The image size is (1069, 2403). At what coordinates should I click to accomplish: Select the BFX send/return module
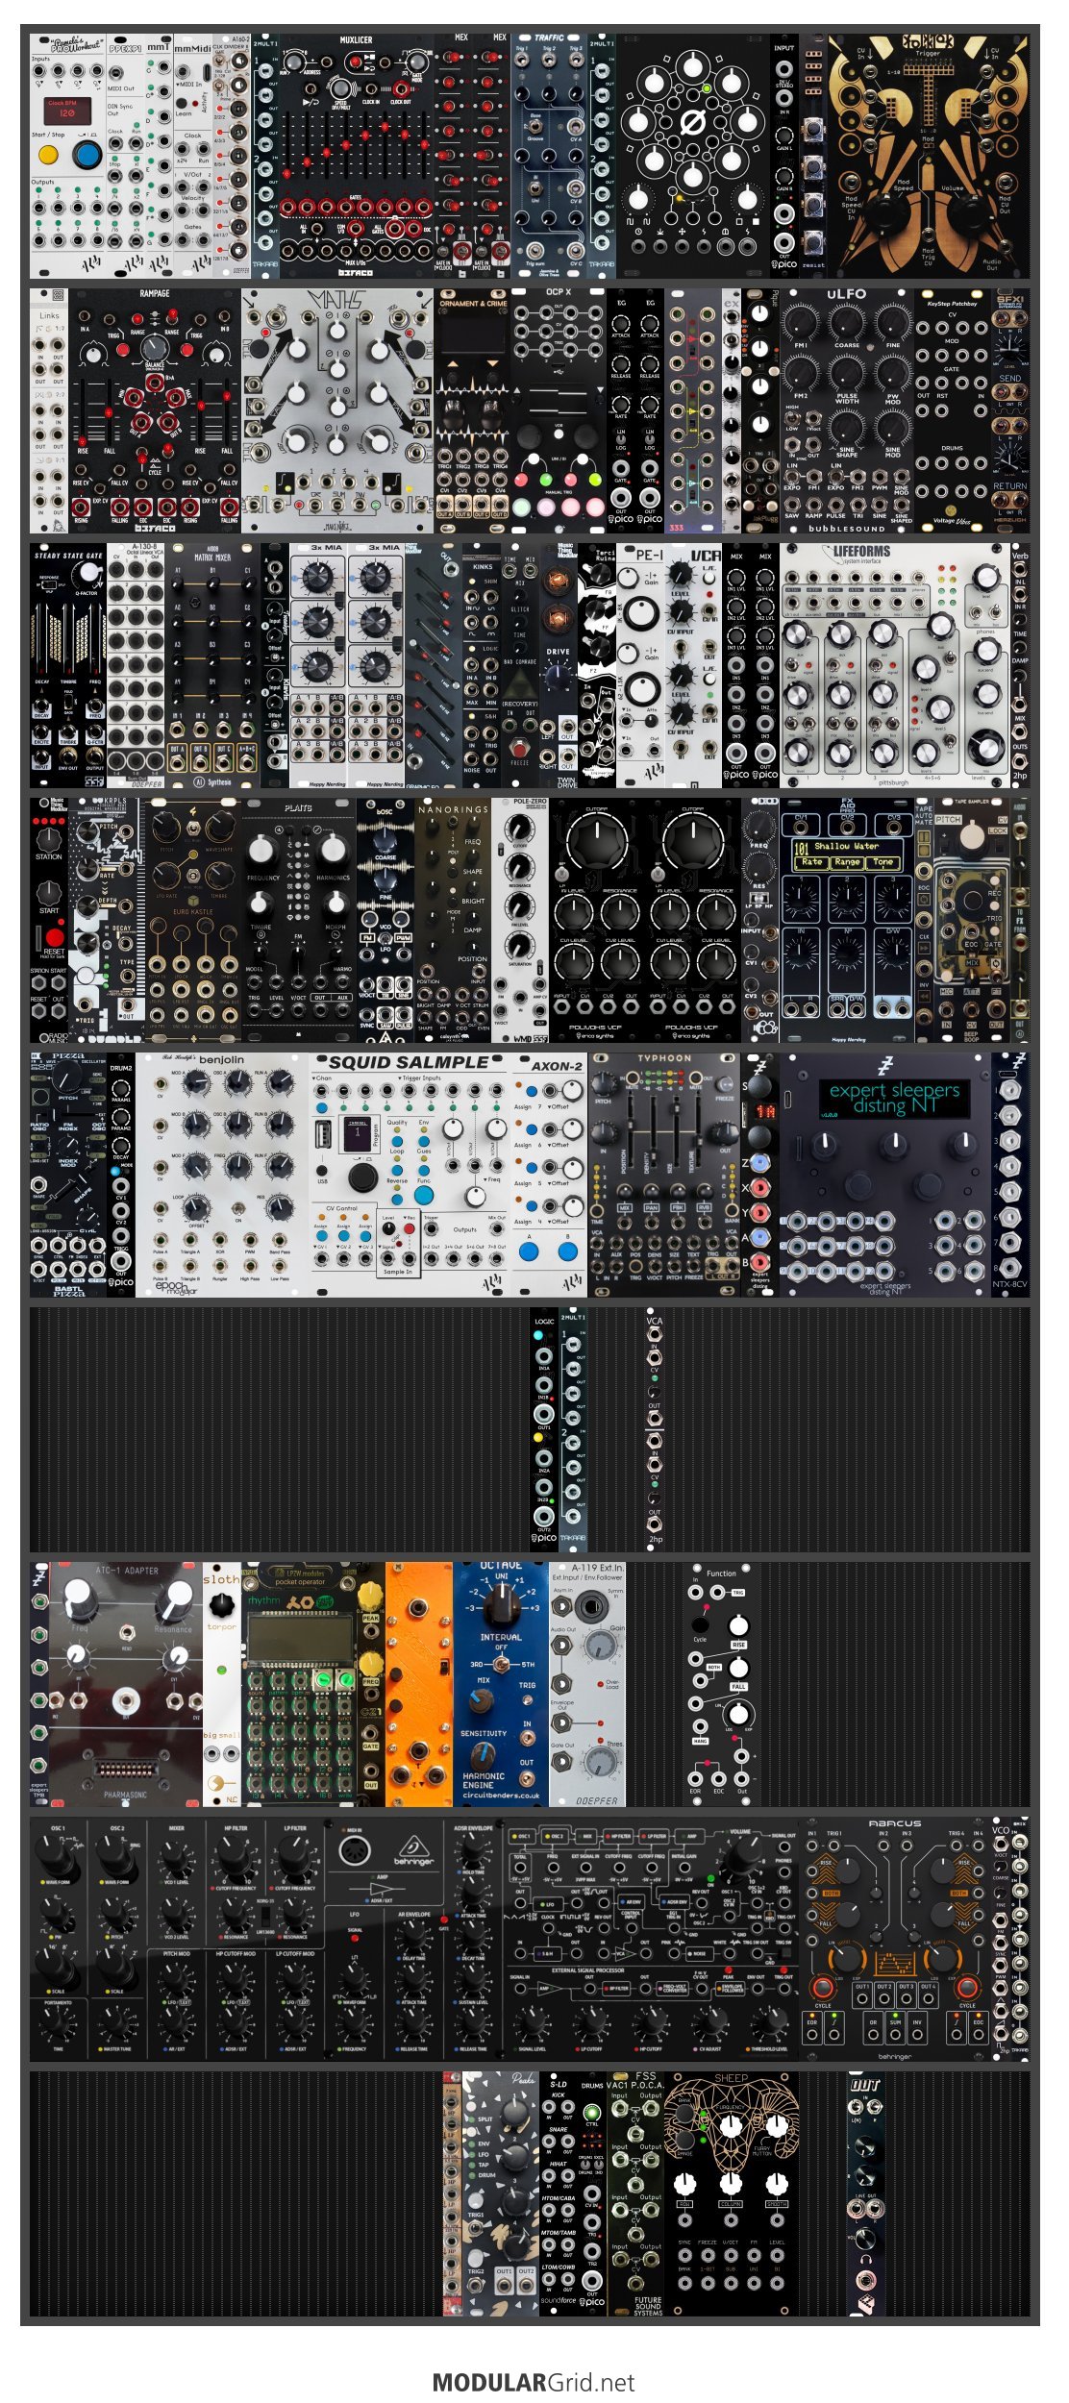tap(1010, 411)
